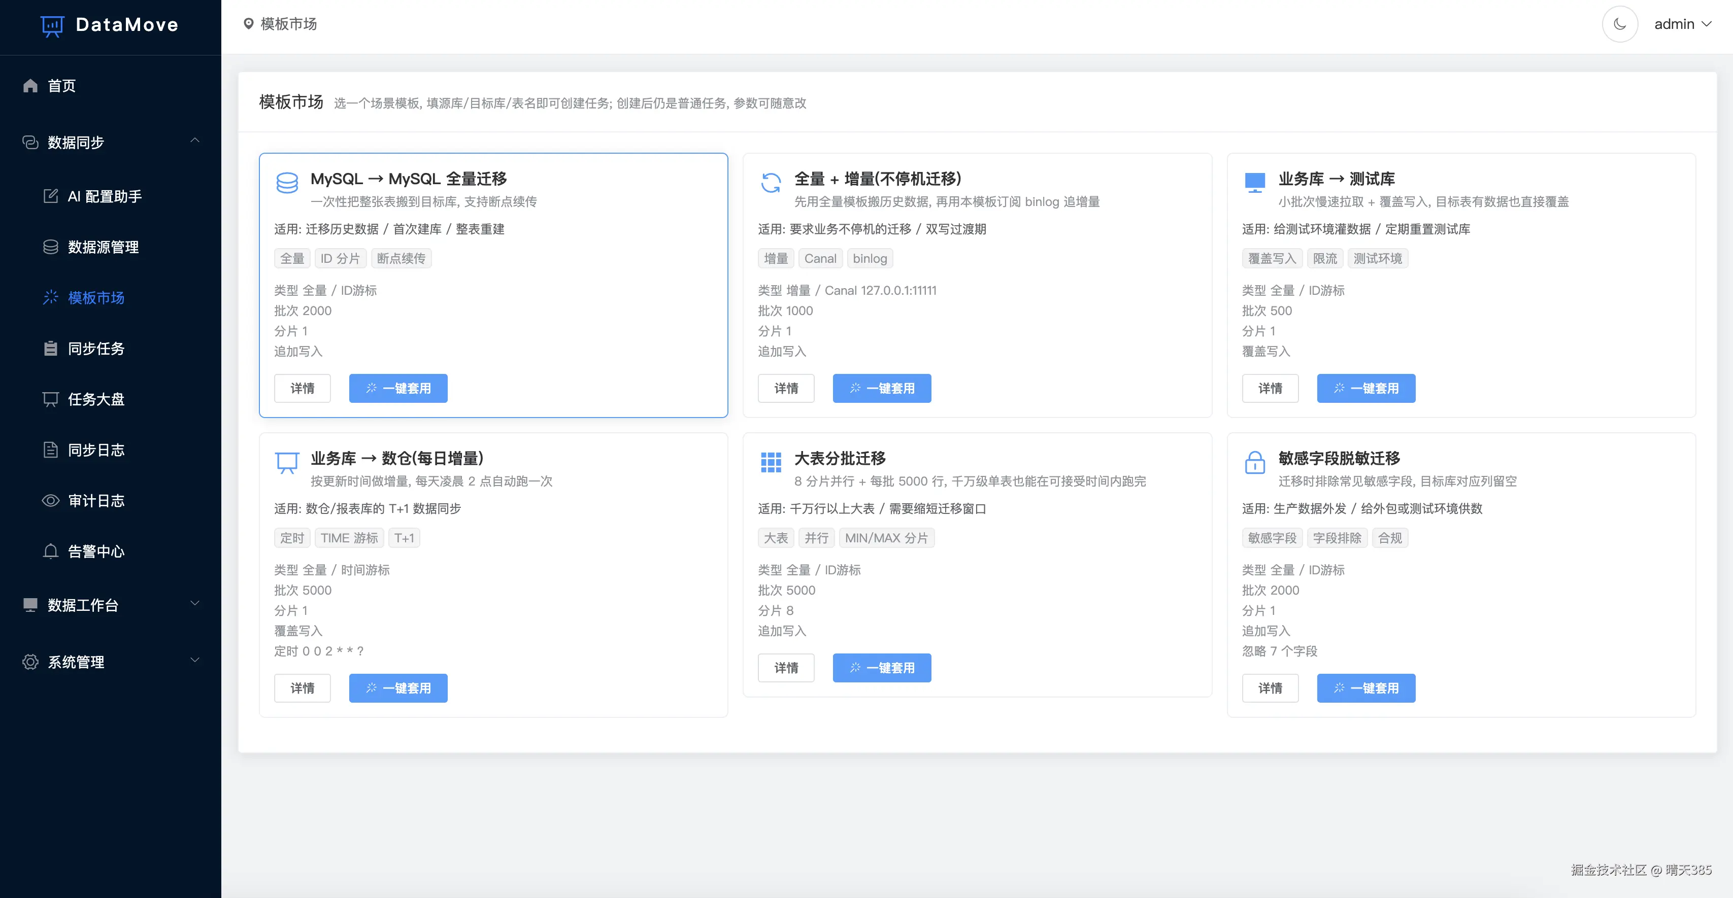1733x898 pixels.
Task: Apply 一键套用 on 业务库 → 测试库 card
Action: (x=1367, y=389)
